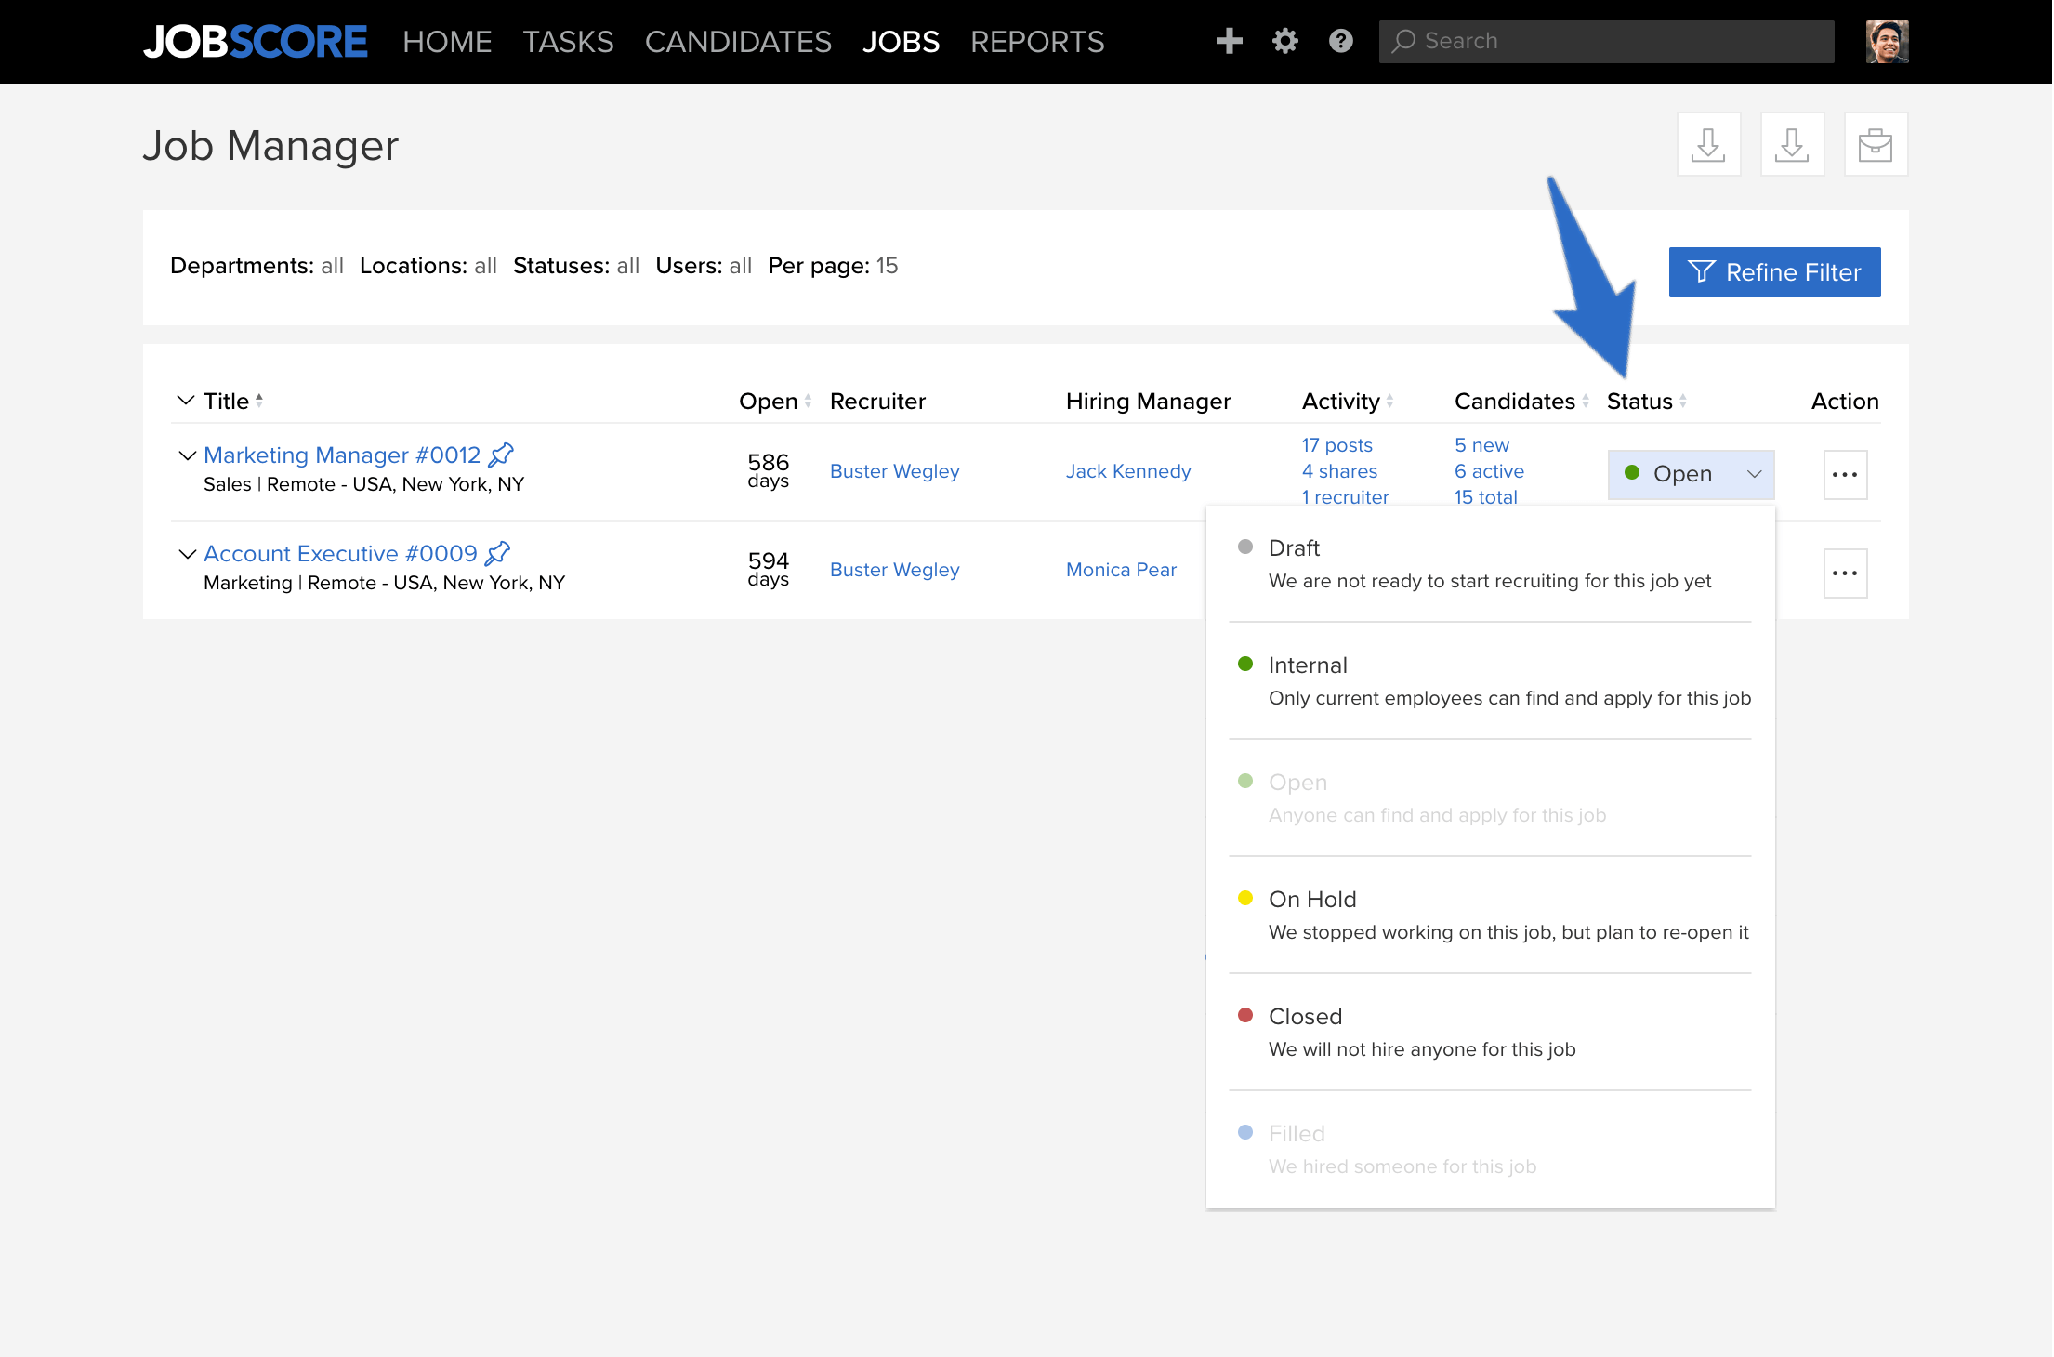Click the 17 posts activity link

[x=1336, y=445]
